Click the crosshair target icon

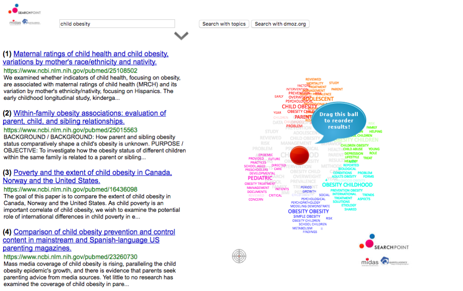[x=239, y=256]
